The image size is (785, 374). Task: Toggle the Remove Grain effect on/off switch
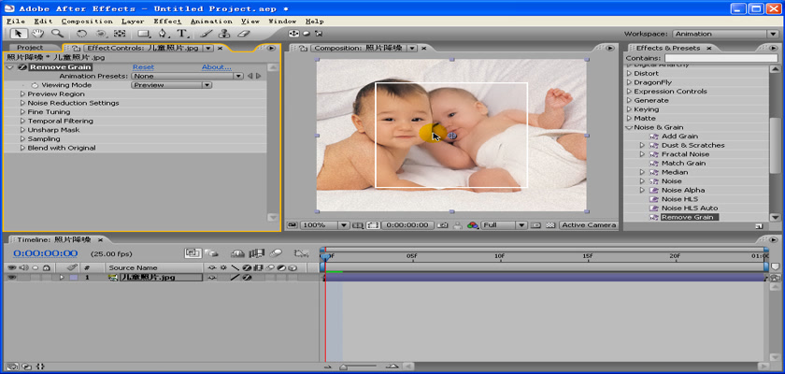(x=21, y=67)
